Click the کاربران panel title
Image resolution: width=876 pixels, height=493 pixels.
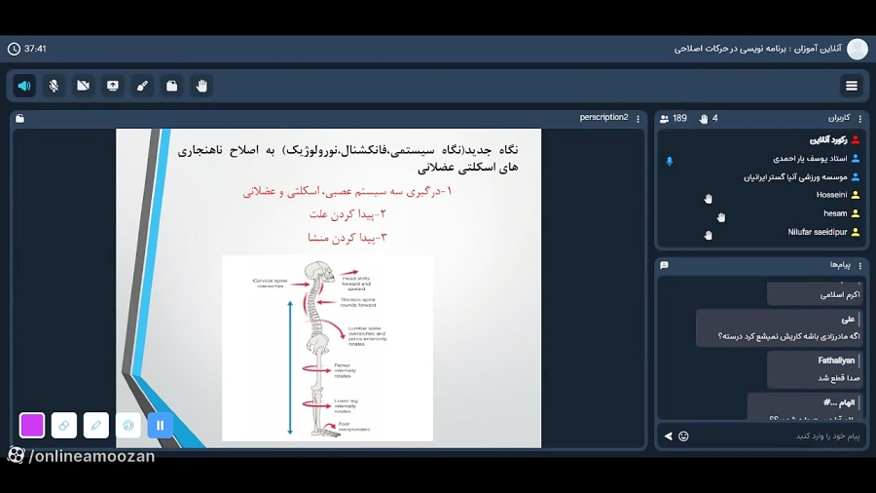coord(839,118)
